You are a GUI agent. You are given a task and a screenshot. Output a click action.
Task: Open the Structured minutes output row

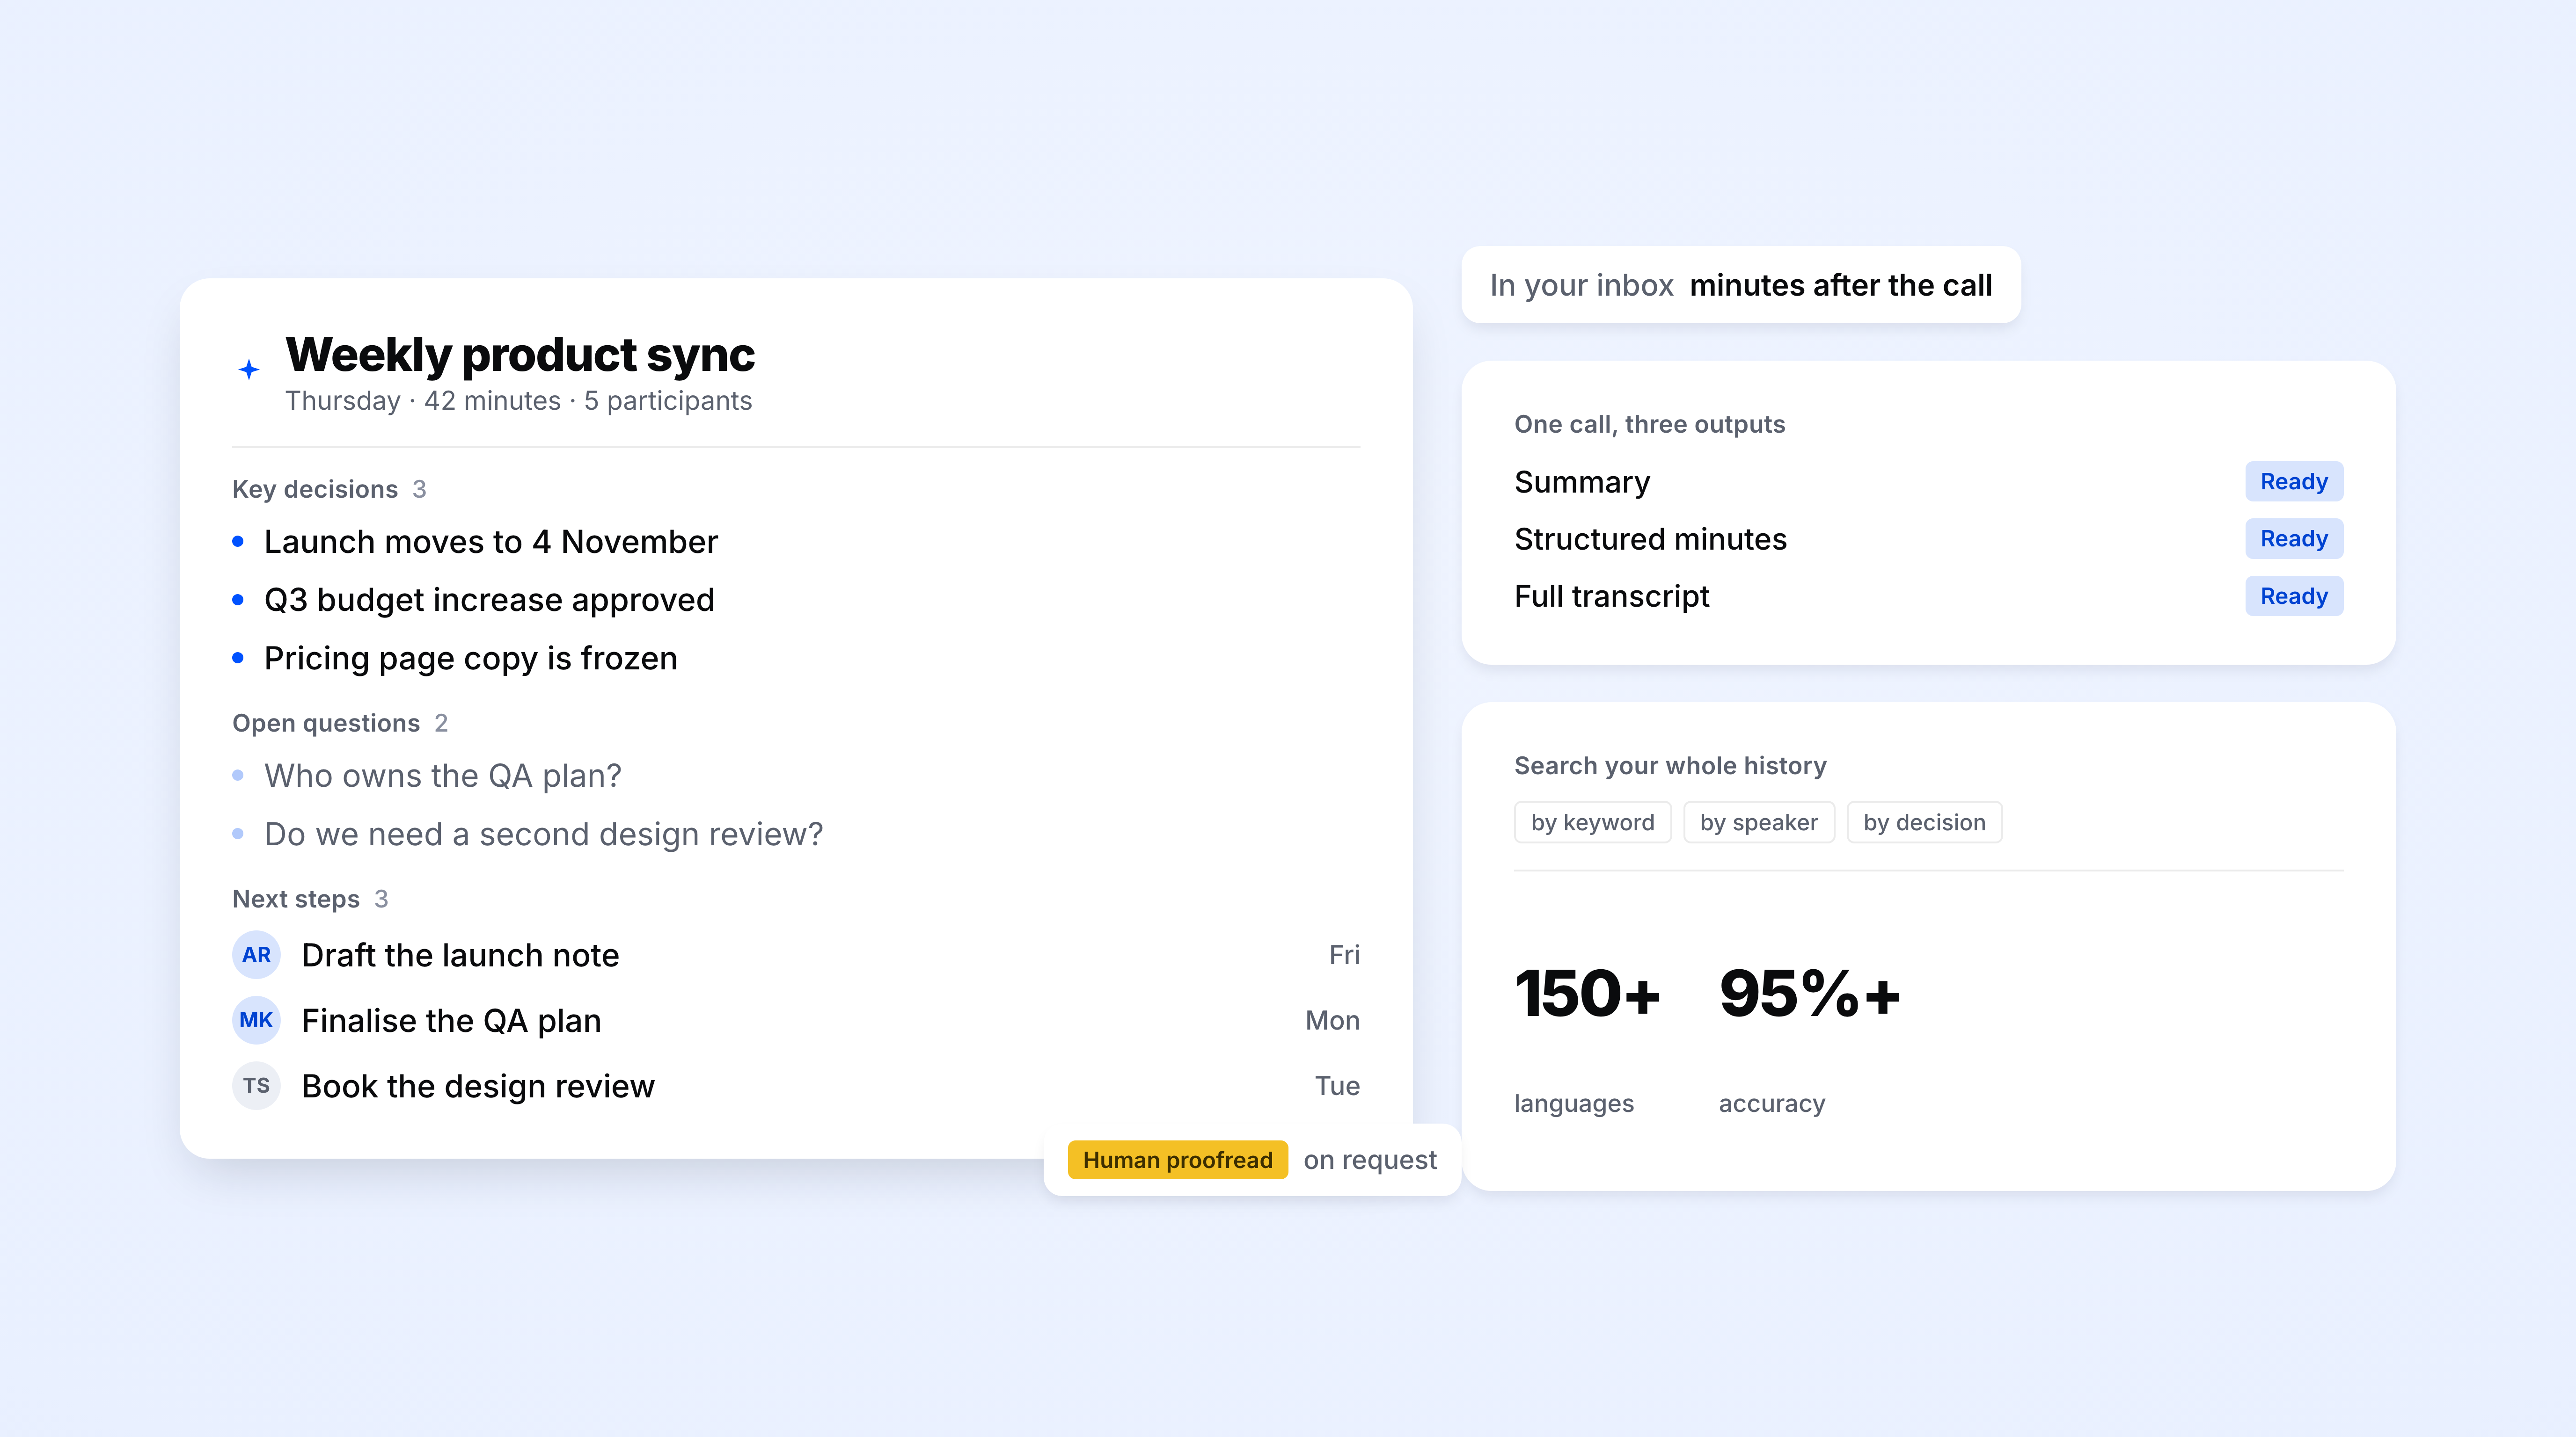coord(1929,538)
